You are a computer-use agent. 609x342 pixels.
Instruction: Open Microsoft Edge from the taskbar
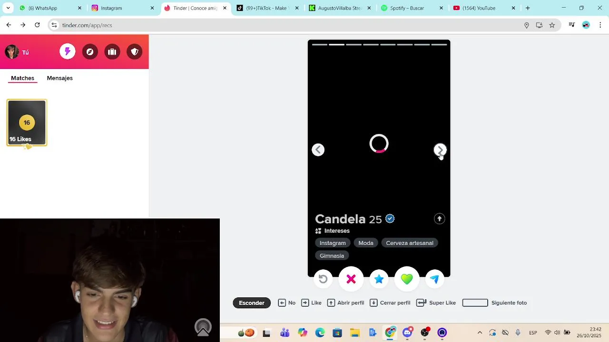pos(320,332)
